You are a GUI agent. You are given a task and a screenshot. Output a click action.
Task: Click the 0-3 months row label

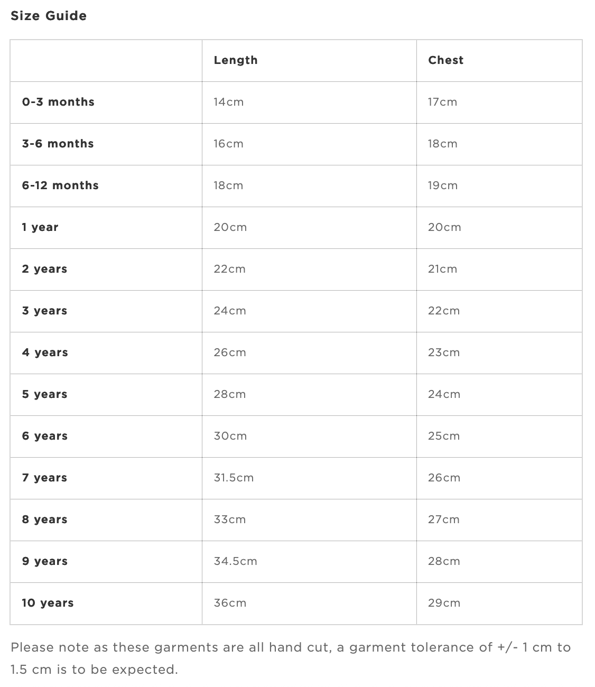(58, 102)
